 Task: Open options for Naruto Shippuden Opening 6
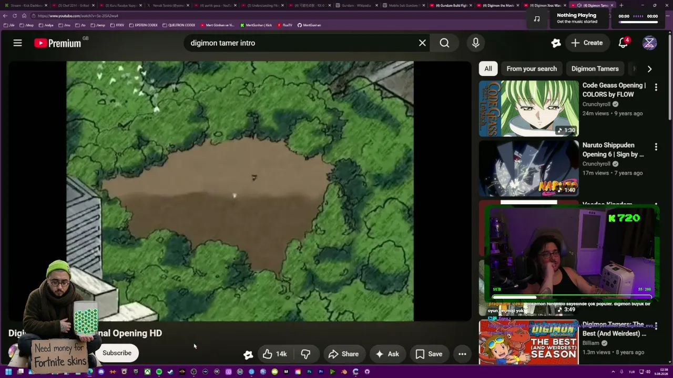[x=656, y=147]
